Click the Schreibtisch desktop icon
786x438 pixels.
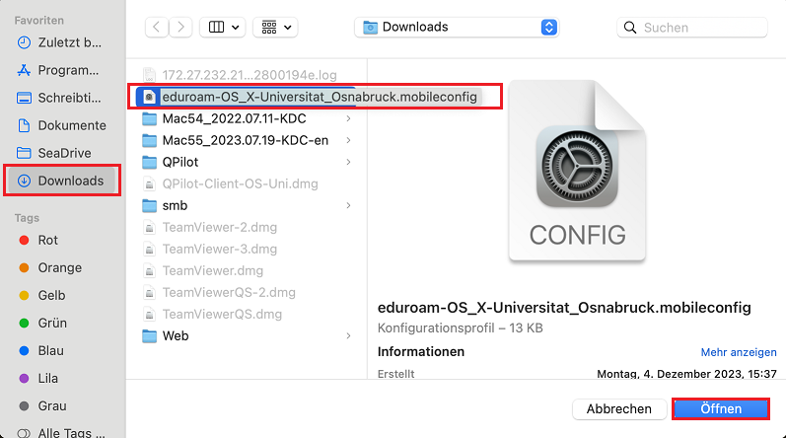(24, 98)
